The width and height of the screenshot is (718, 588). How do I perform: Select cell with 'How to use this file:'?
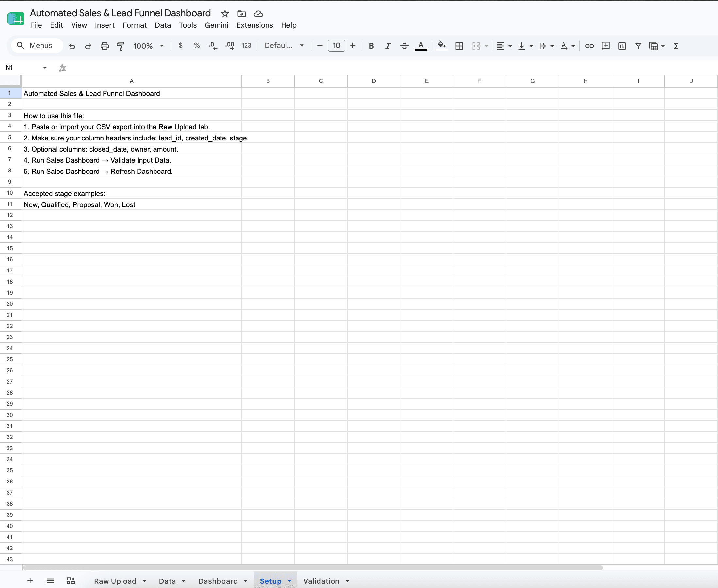[x=132, y=116]
